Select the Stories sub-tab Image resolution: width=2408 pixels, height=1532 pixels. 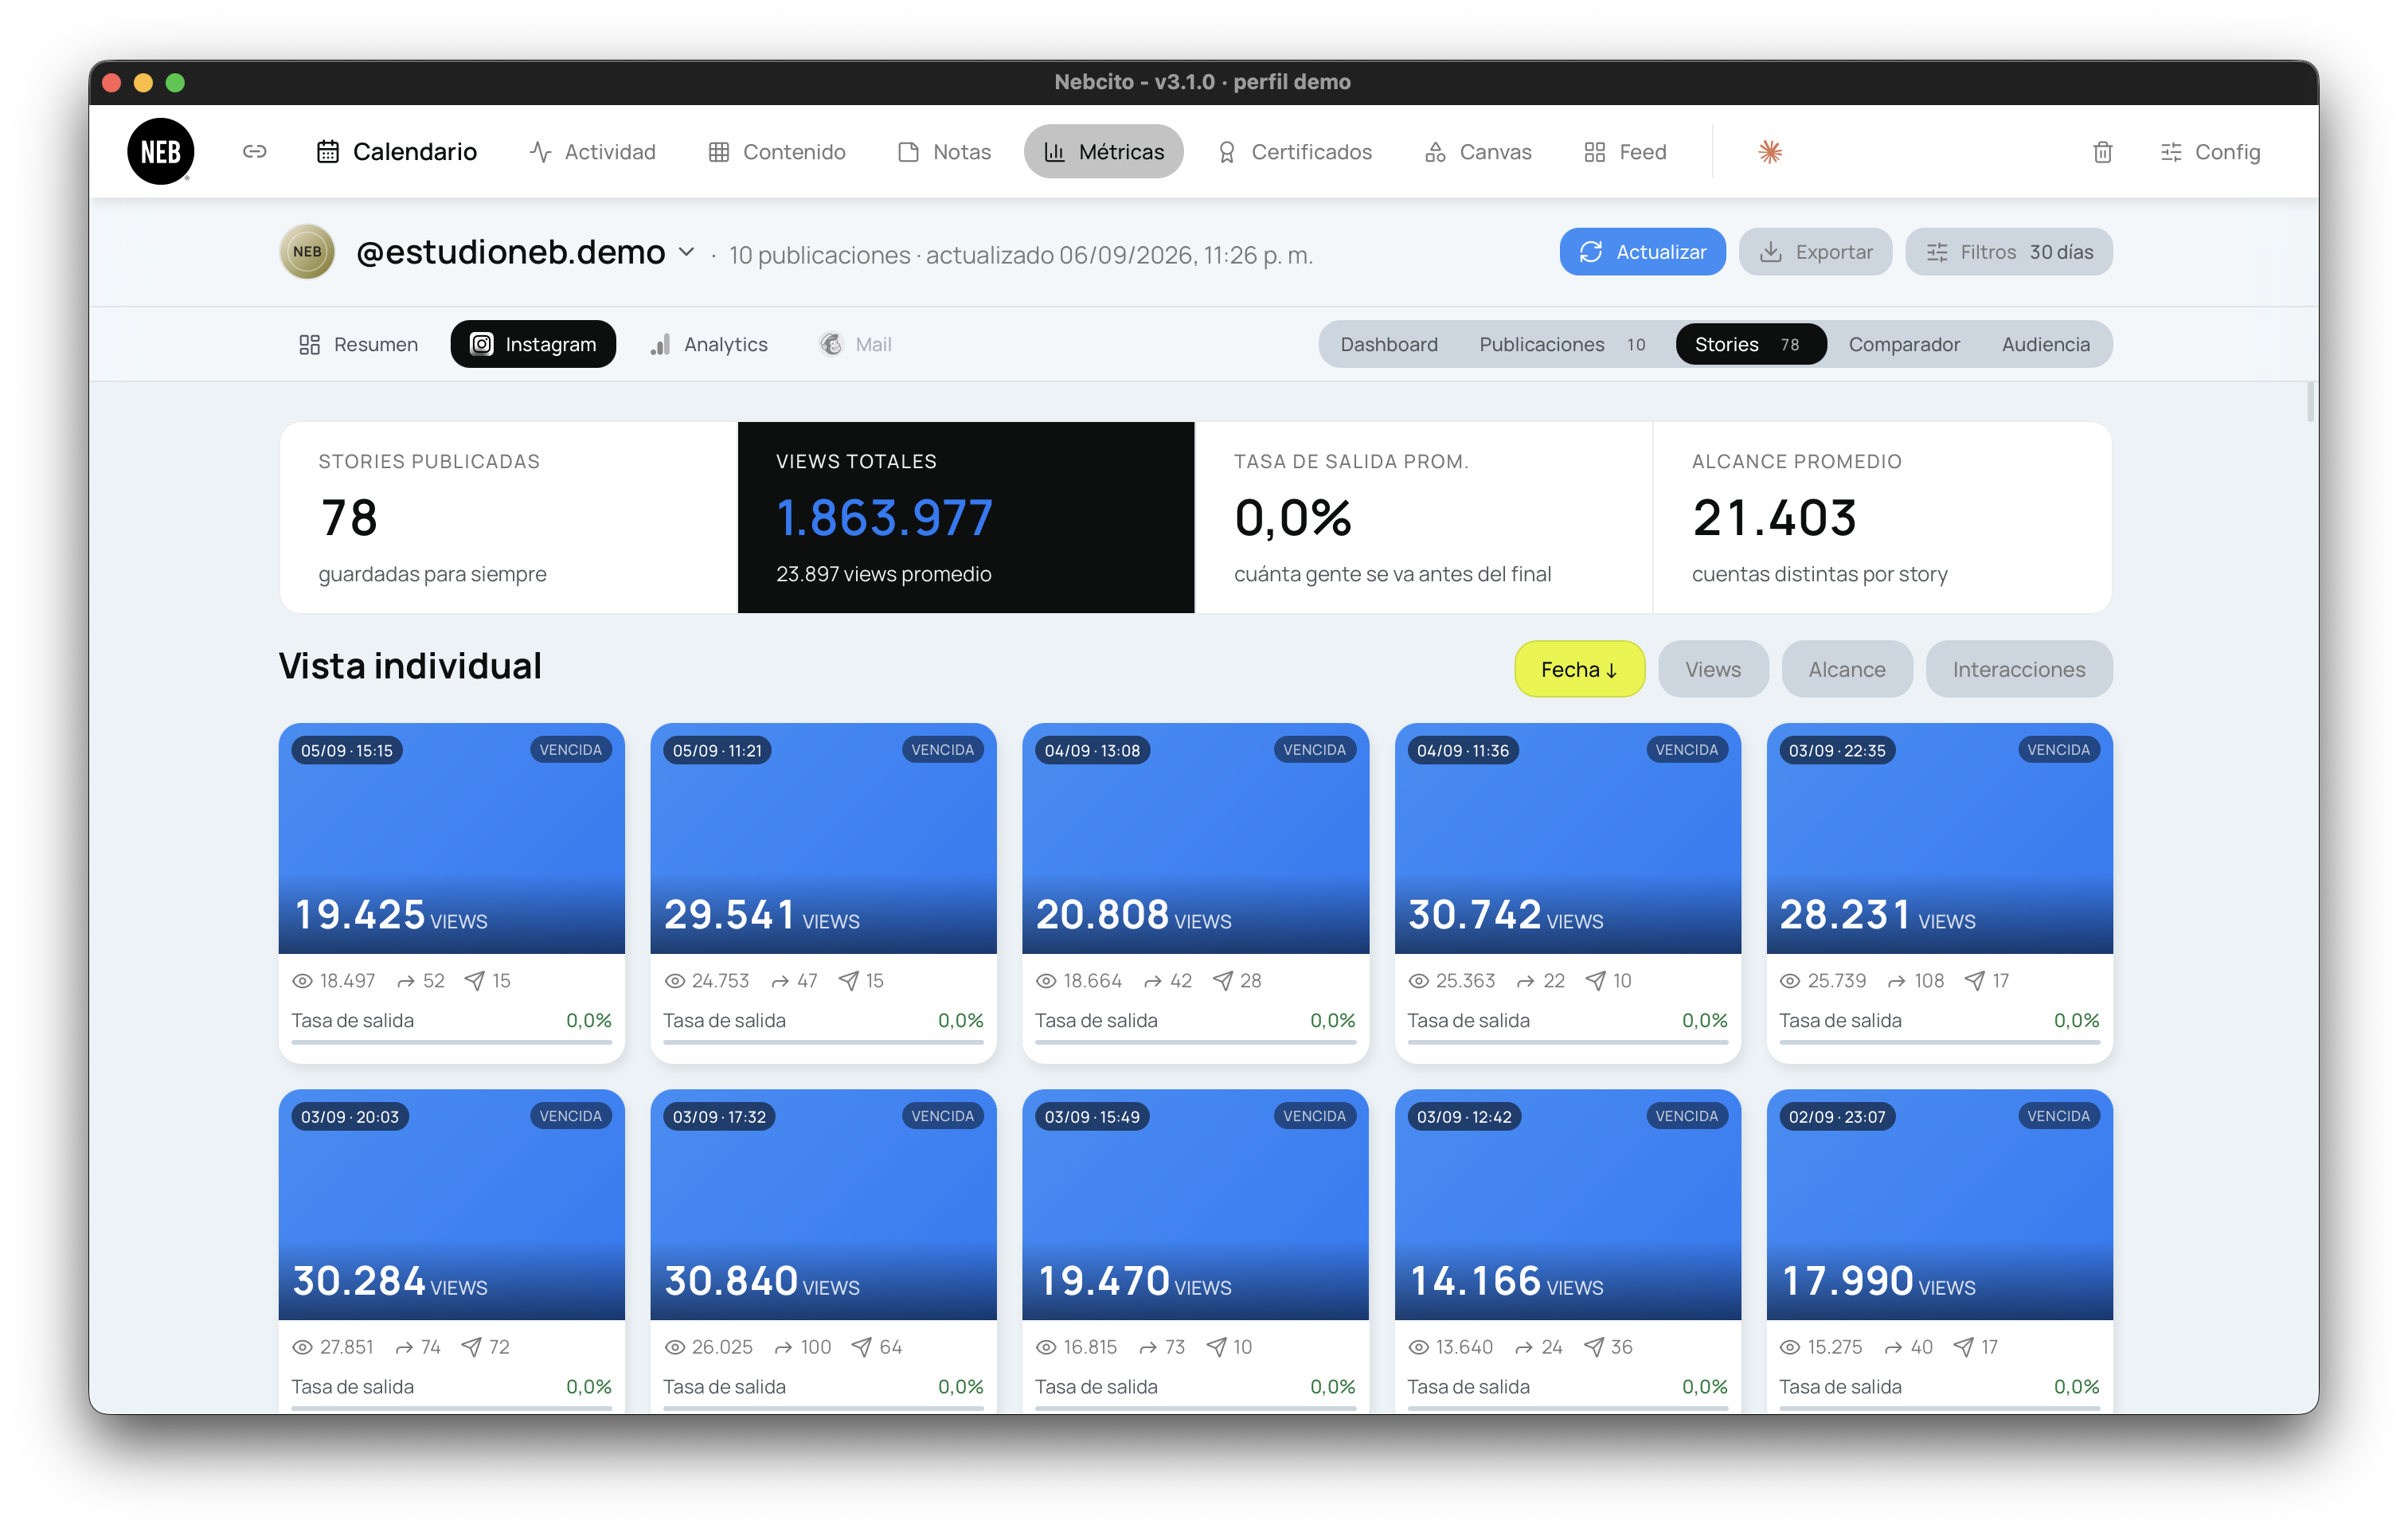[x=1750, y=344]
